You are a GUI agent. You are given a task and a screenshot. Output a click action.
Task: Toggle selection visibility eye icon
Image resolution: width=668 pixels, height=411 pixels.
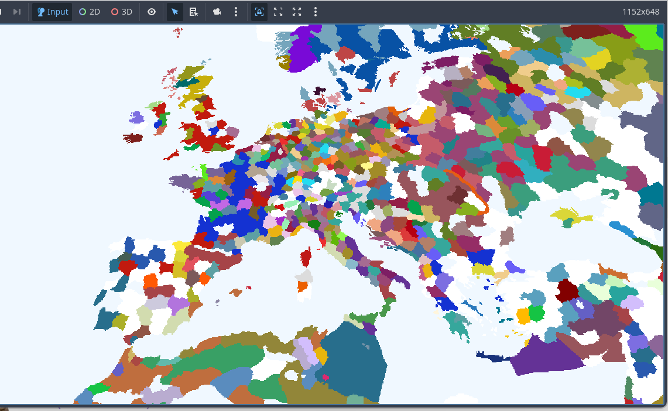tap(152, 12)
